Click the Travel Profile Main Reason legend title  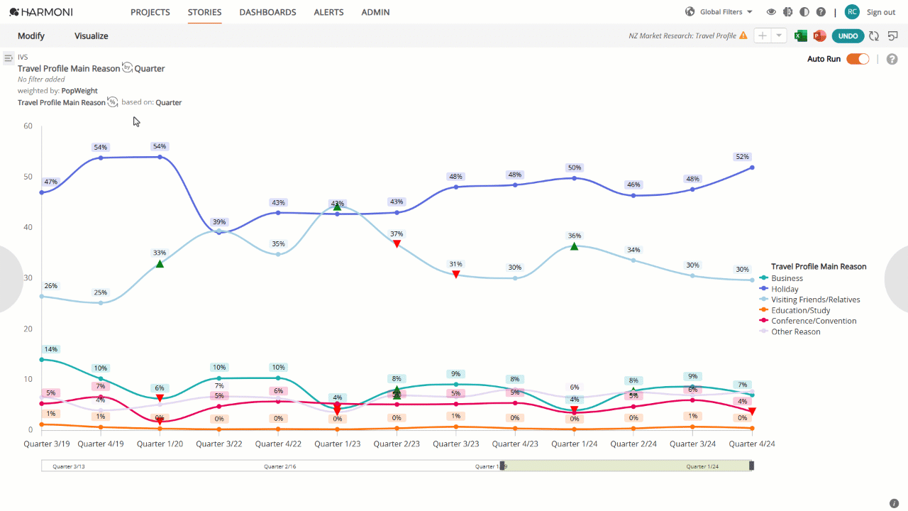point(819,267)
